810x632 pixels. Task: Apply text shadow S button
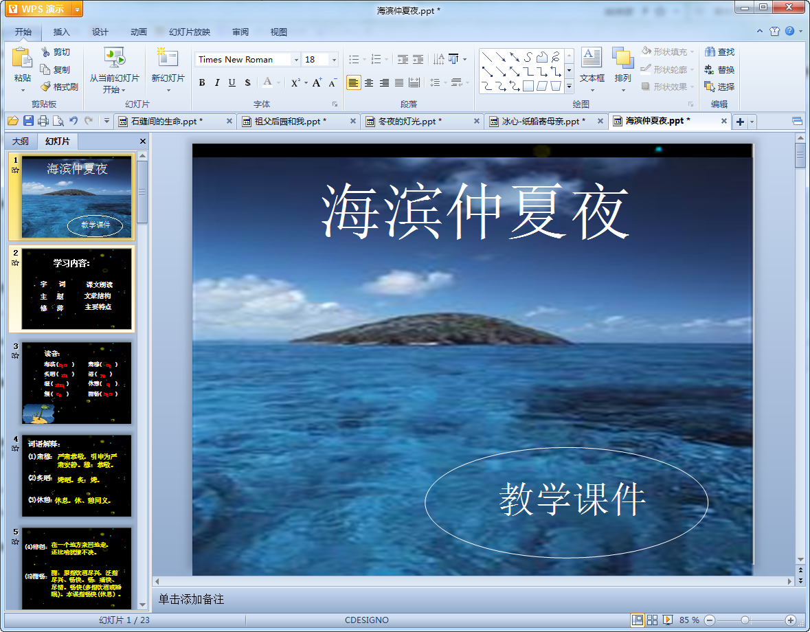[247, 82]
